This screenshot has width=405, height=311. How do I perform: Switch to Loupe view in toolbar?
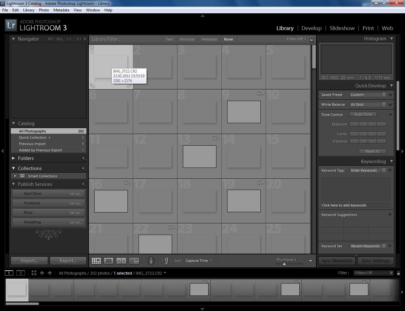click(x=109, y=261)
